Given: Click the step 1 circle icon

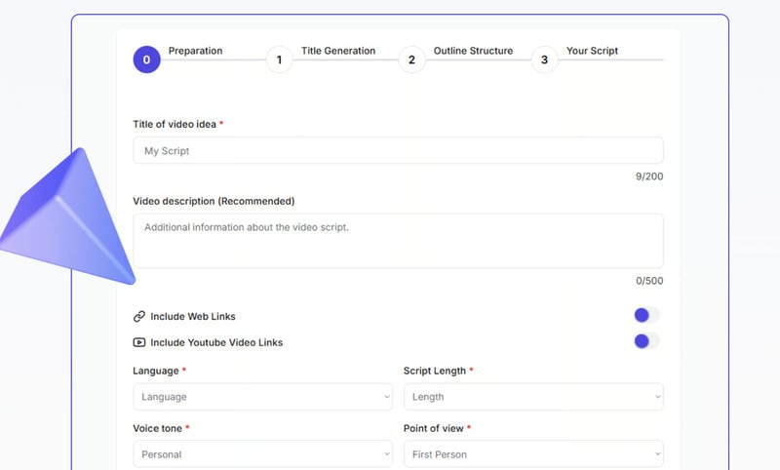Looking at the screenshot, I should point(279,59).
